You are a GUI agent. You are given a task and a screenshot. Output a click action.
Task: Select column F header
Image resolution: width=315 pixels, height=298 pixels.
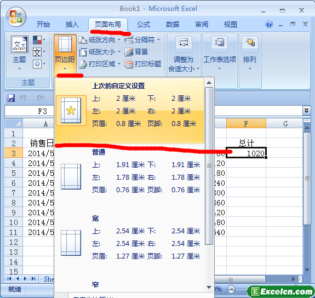point(246,123)
